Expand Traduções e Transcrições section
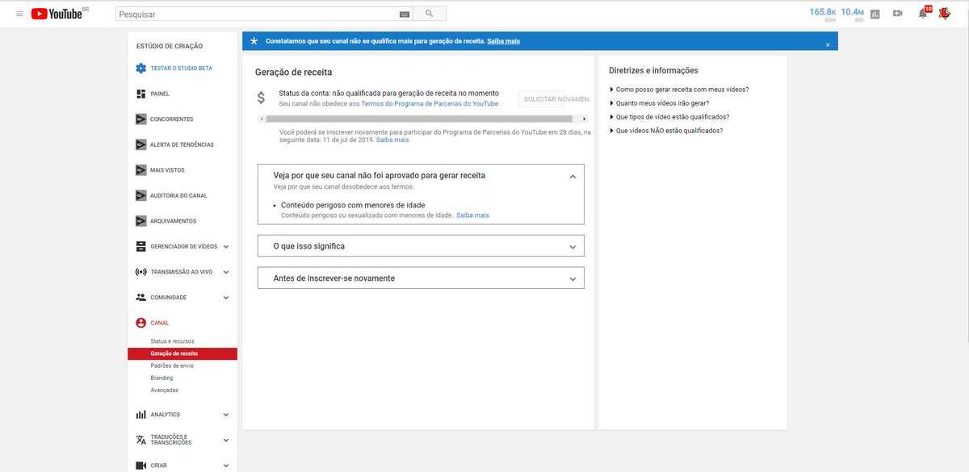Viewport: 969px width, 472px height. 226,440
